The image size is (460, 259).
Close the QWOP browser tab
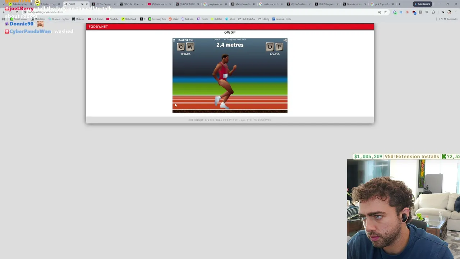click(x=87, y=4)
